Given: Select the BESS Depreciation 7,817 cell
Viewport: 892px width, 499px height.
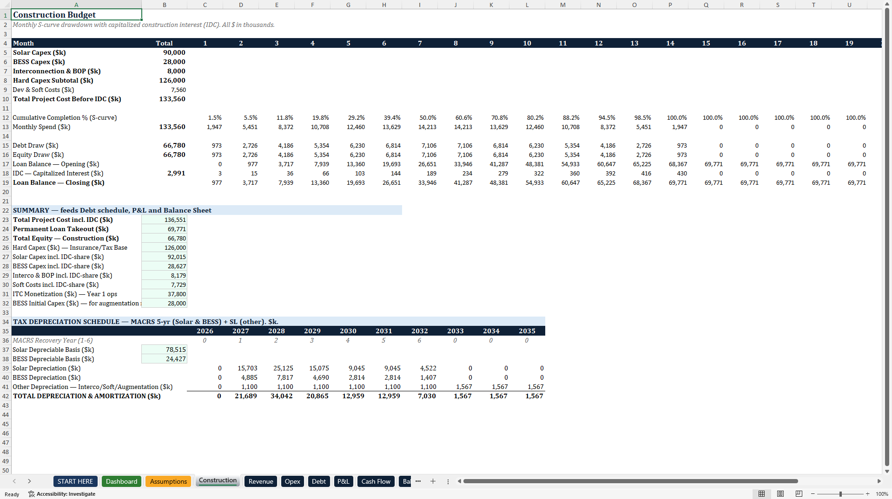Looking at the screenshot, I should pyautogui.click(x=277, y=377).
